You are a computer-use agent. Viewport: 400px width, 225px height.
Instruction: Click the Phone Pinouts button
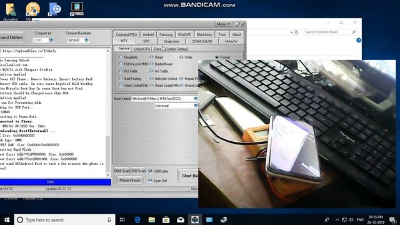click(x=129, y=181)
